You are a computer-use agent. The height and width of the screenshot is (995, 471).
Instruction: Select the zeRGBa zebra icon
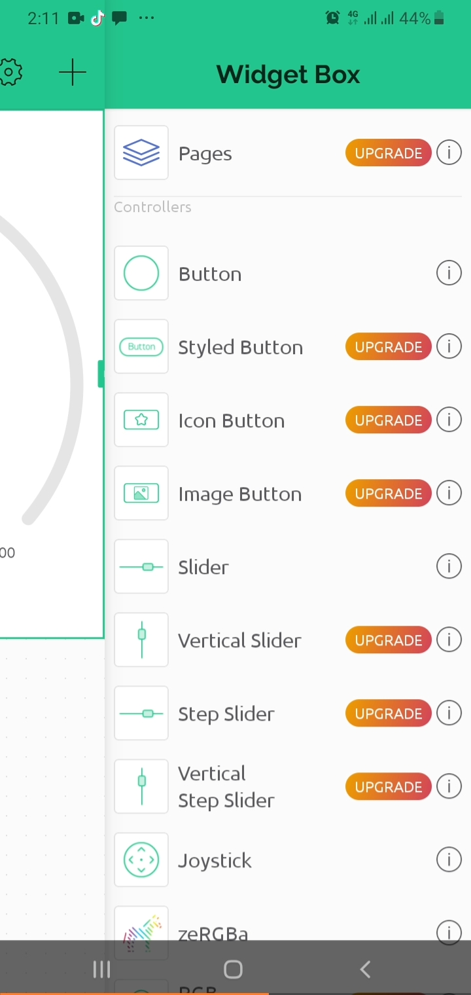click(141, 930)
